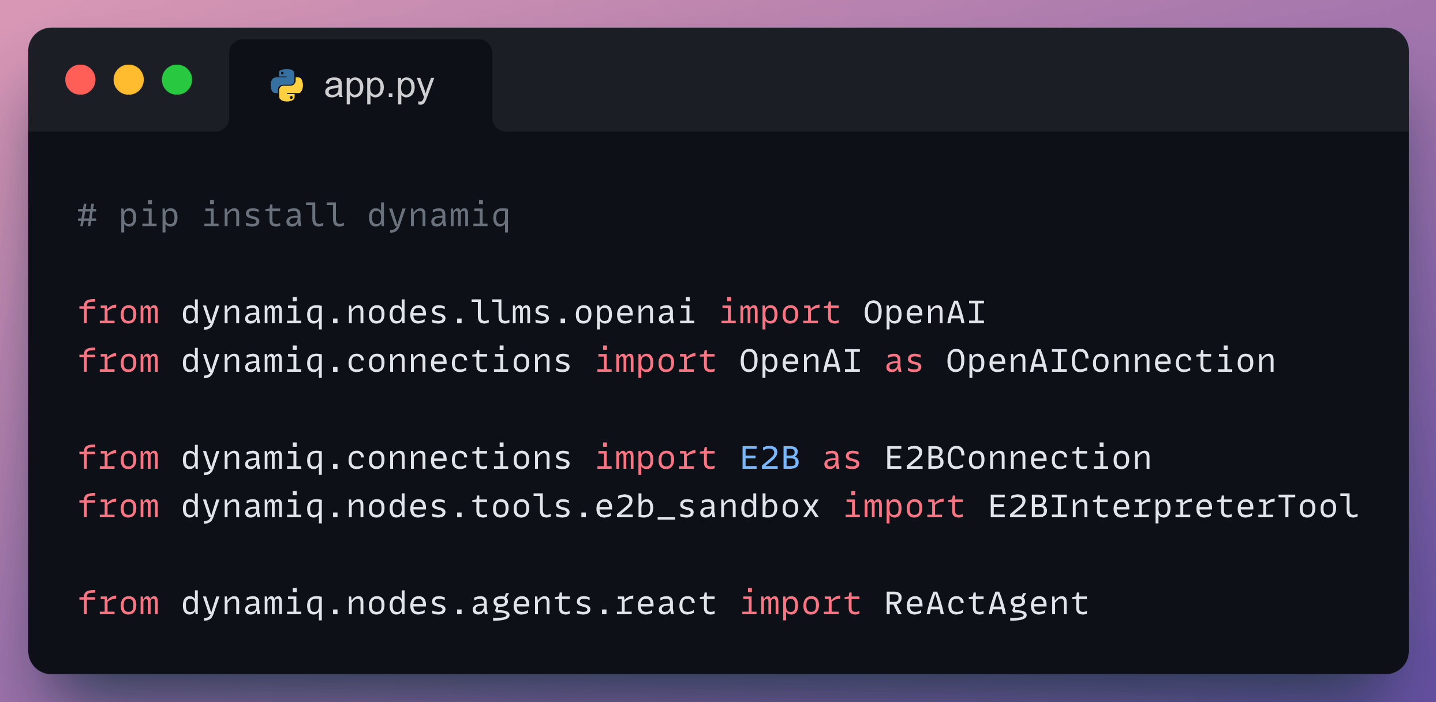Click dynamiq.nodes.agents.react module path

(449, 604)
